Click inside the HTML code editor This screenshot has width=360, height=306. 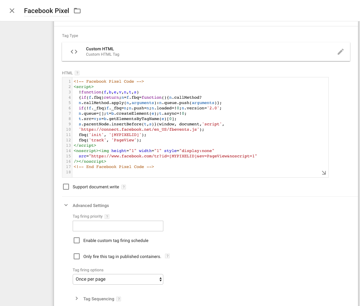(x=200, y=127)
